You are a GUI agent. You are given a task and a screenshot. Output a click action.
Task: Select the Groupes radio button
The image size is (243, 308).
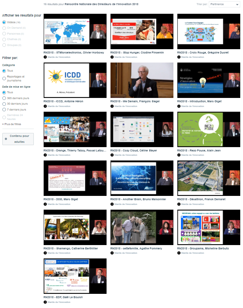tap(4, 45)
